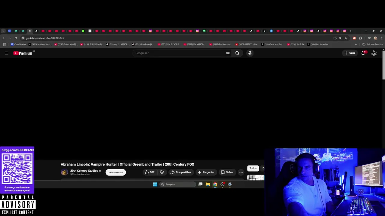Image resolution: width=385 pixels, height=216 pixels.
Task: Click the YouTube search field
Action: coord(179,53)
